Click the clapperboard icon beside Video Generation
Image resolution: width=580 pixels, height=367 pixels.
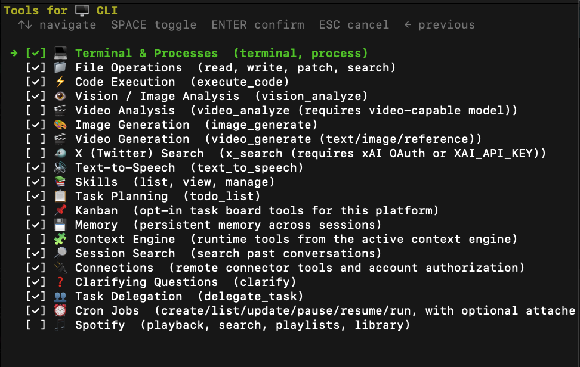[x=60, y=139]
